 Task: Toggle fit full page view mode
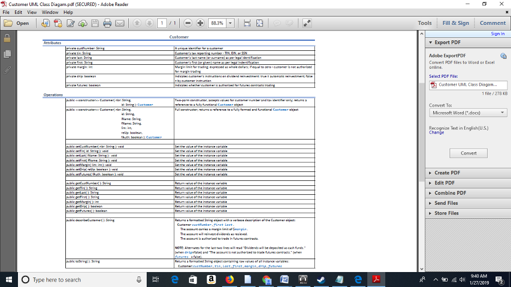point(259,23)
